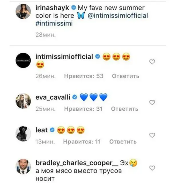View likes 'Нравится: 31' on eva_cavalli comment
The width and height of the screenshot is (183, 183).
pyautogui.click(x=83, y=109)
